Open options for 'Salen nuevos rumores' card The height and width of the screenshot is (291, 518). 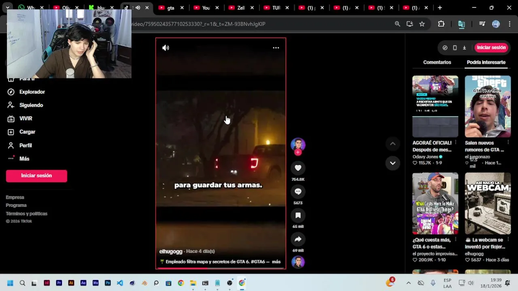508,143
